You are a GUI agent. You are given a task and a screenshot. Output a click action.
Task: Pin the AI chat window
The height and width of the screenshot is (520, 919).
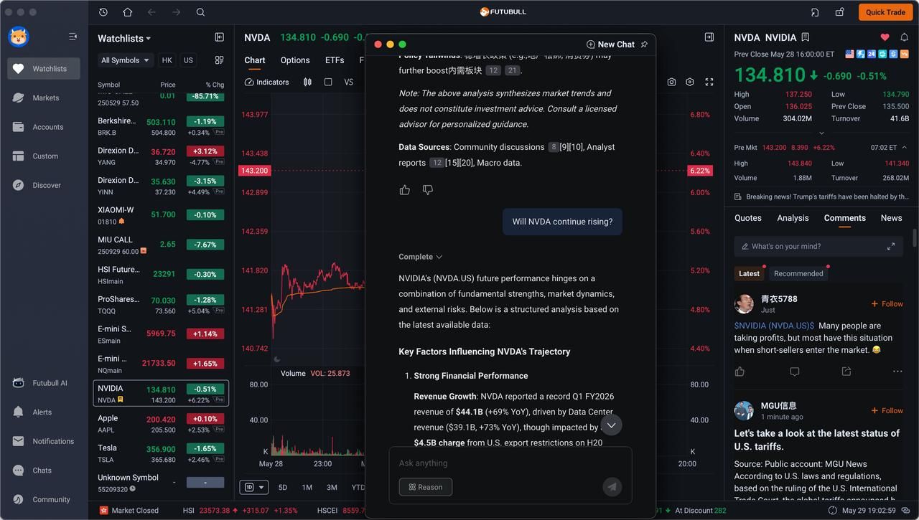644,44
